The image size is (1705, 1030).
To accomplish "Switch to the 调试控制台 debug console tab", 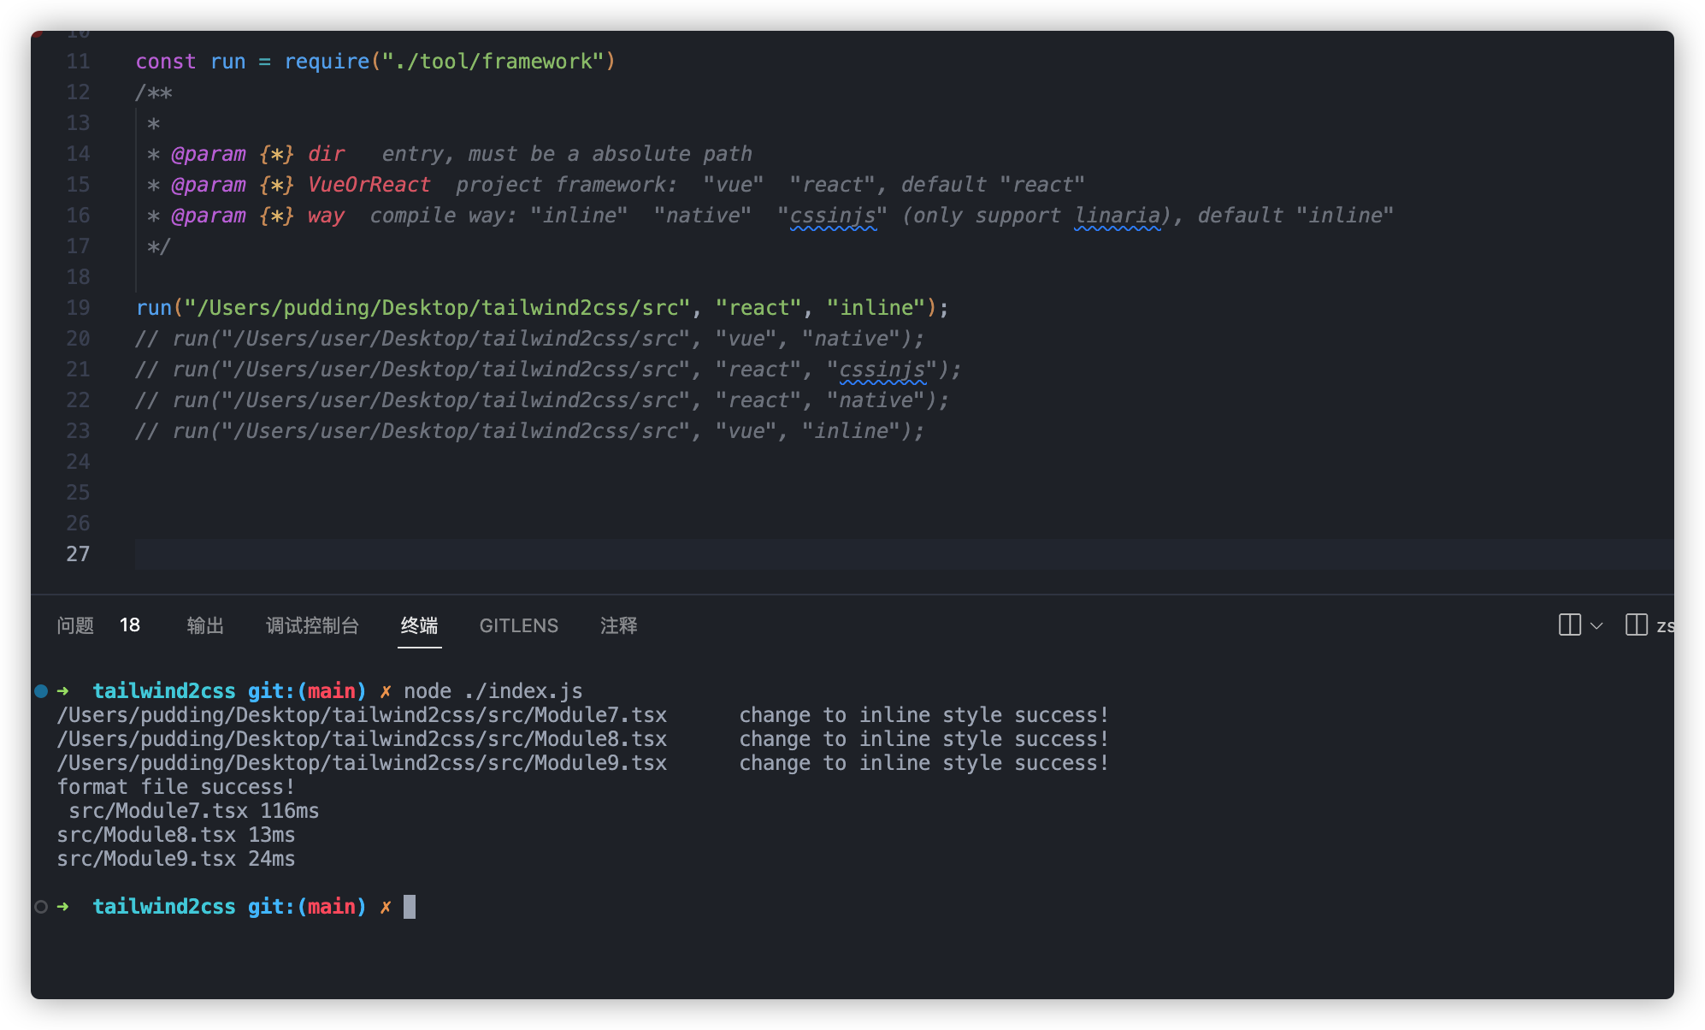I will pyautogui.click(x=312, y=625).
